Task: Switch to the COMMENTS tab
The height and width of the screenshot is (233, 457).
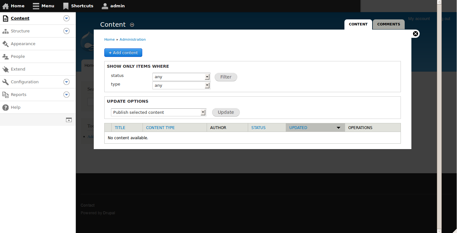Action: point(388,24)
